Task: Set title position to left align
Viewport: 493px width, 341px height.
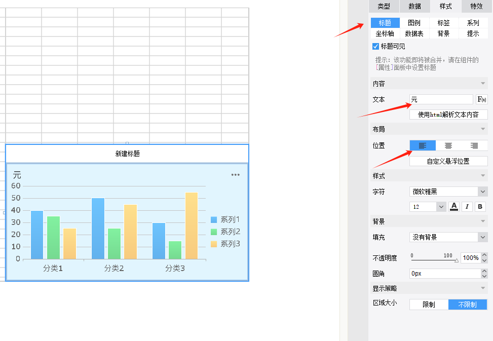Action: tap(423, 145)
